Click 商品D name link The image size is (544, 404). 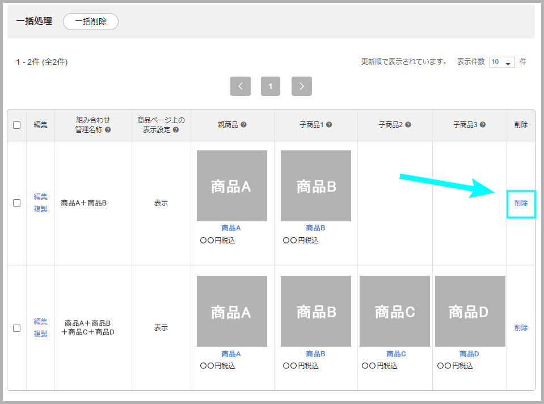pos(470,354)
